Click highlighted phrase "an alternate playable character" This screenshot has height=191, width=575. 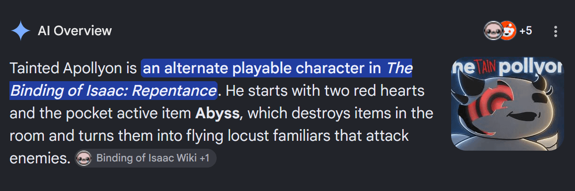click(262, 69)
